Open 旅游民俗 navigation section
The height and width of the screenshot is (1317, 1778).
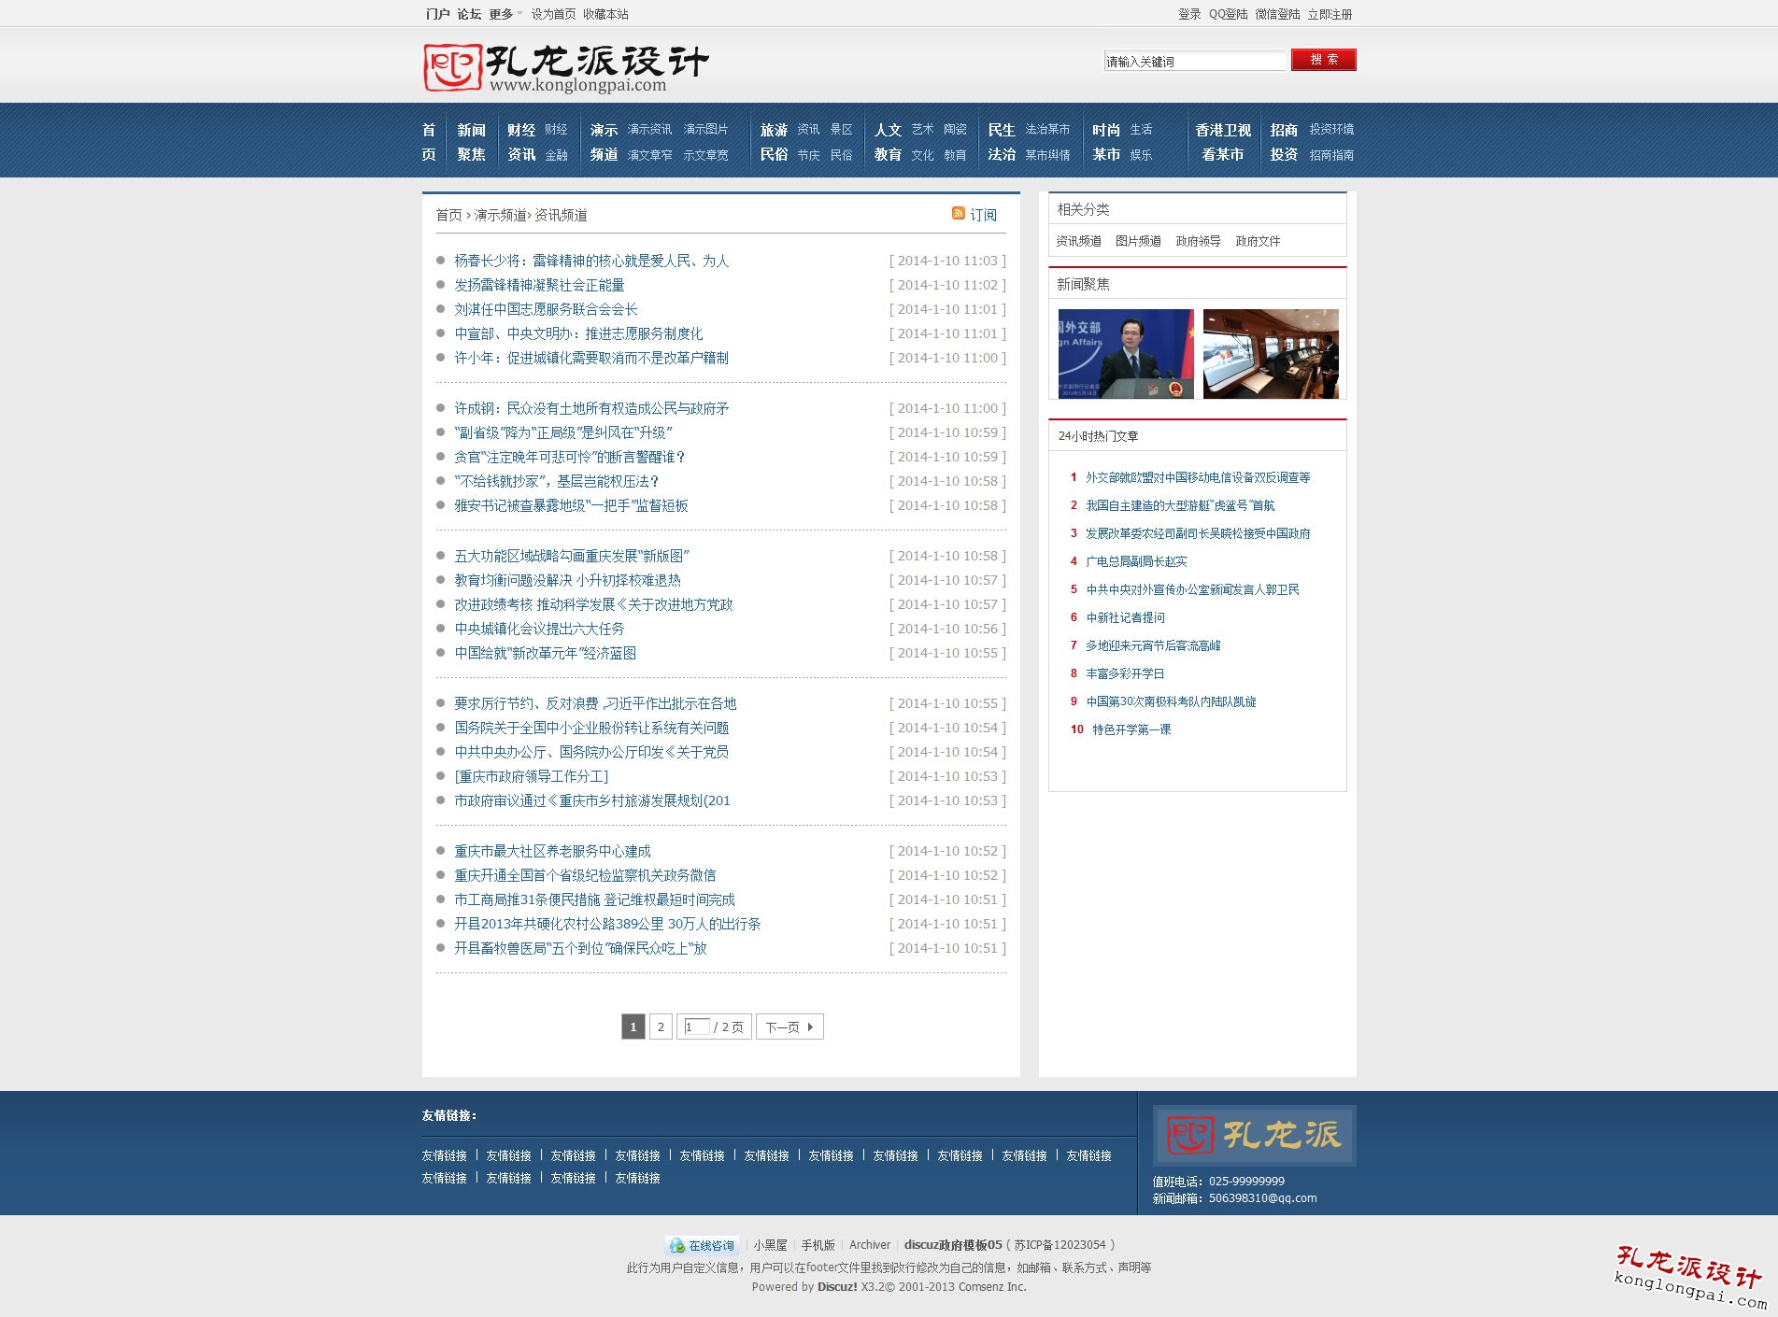tap(774, 142)
